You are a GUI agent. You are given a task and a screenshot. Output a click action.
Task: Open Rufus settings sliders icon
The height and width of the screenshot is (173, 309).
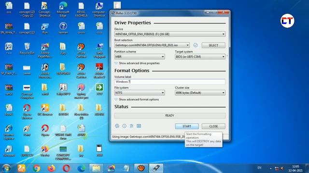(131, 126)
